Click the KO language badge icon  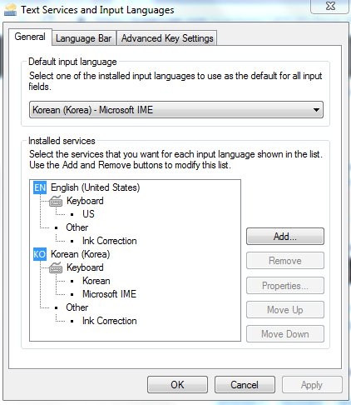click(40, 254)
